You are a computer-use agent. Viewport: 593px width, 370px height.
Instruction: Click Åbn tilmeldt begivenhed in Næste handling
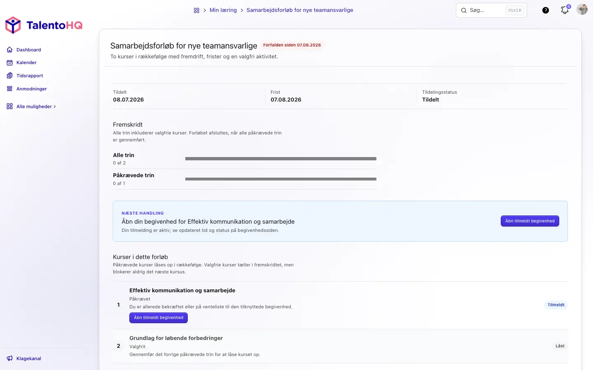point(530,221)
